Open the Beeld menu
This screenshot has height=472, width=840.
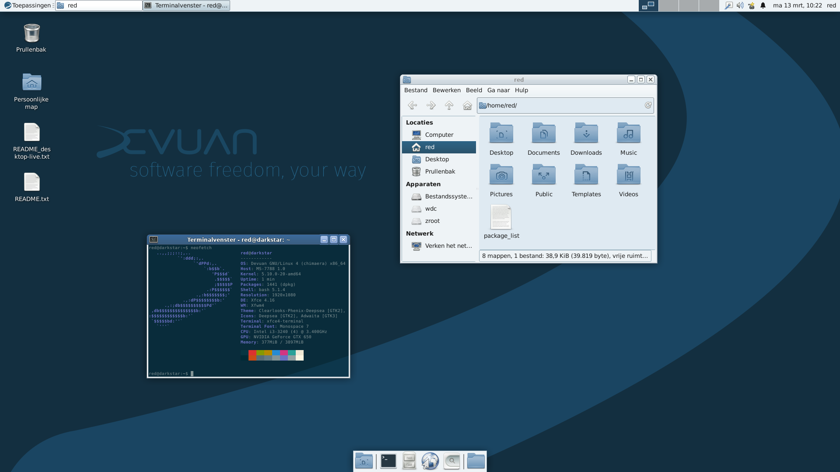point(474,90)
